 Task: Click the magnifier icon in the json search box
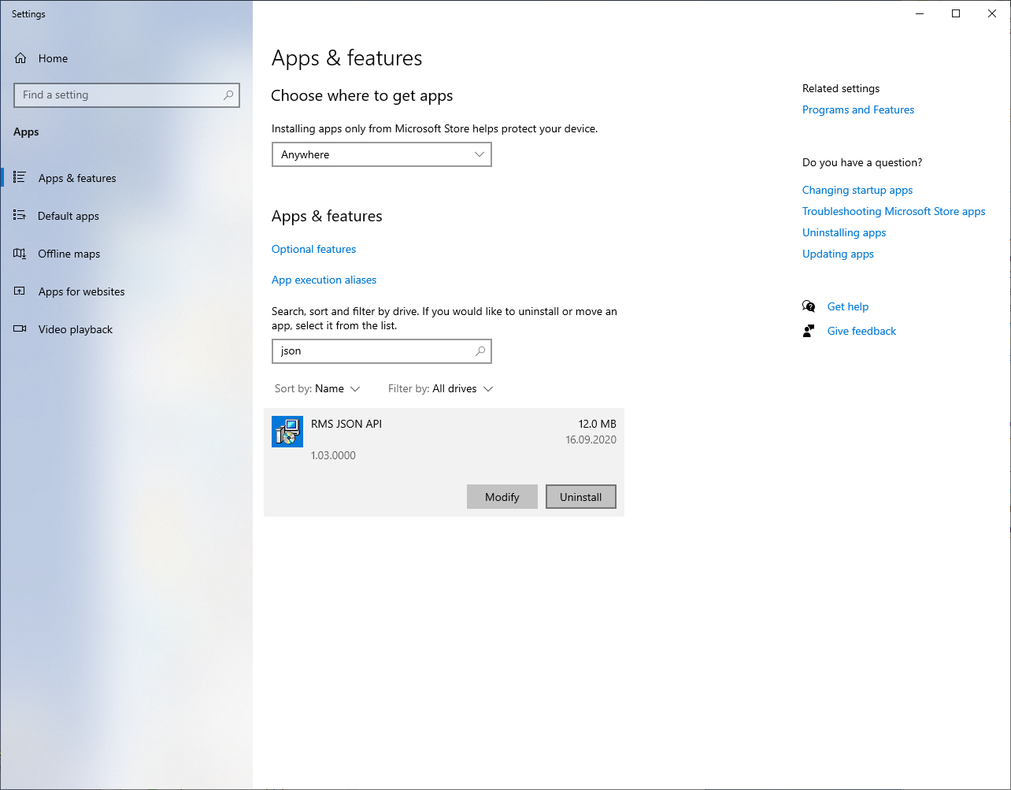(480, 351)
